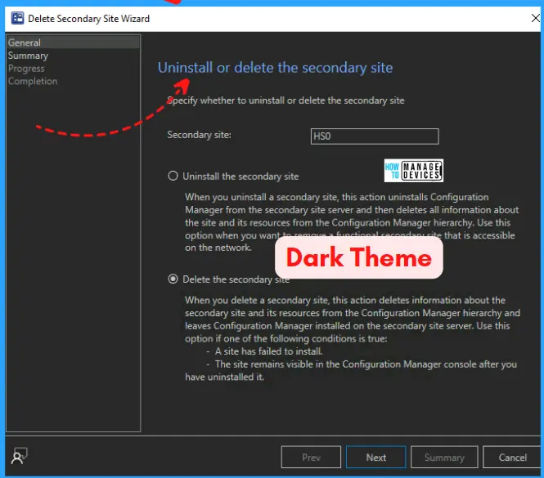Click 'A site has failed to install.' text
The image size is (544, 478).
[268, 351]
